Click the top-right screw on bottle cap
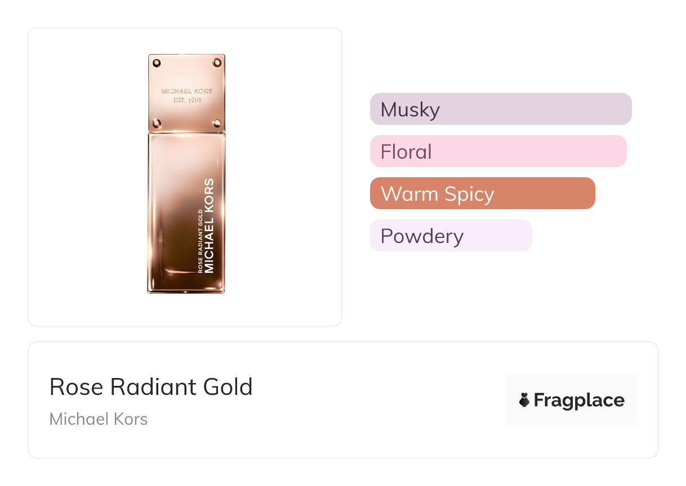The image size is (686, 486). click(x=217, y=62)
